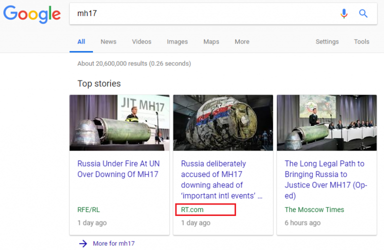Open the search Tools options

pyautogui.click(x=361, y=41)
